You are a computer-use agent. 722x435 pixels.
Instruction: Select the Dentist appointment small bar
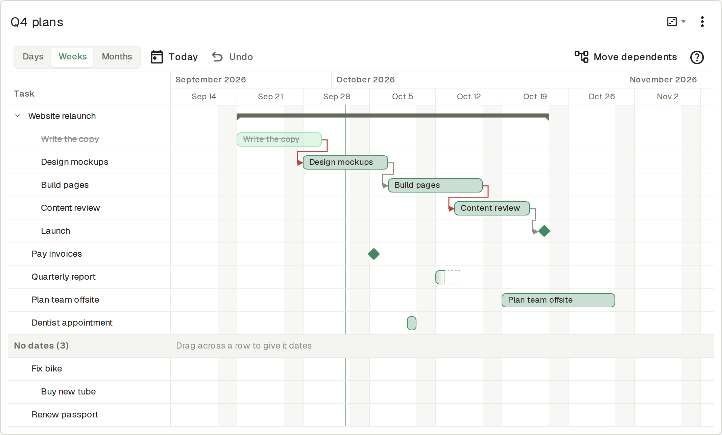click(412, 323)
